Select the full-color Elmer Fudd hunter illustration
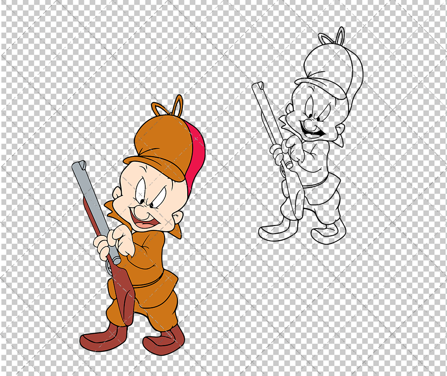The height and width of the screenshot is (376, 447). point(138,225)
